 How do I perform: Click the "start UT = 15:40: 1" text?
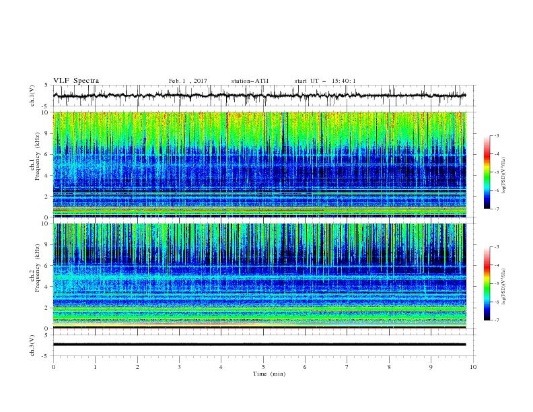(325, 81)
